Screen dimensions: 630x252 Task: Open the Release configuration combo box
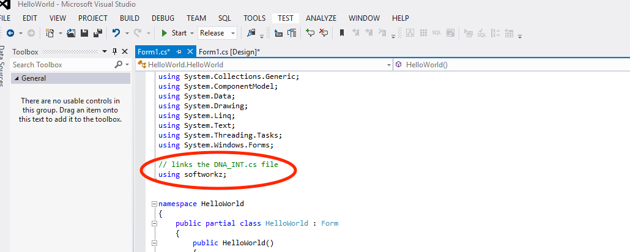point(217,34)
